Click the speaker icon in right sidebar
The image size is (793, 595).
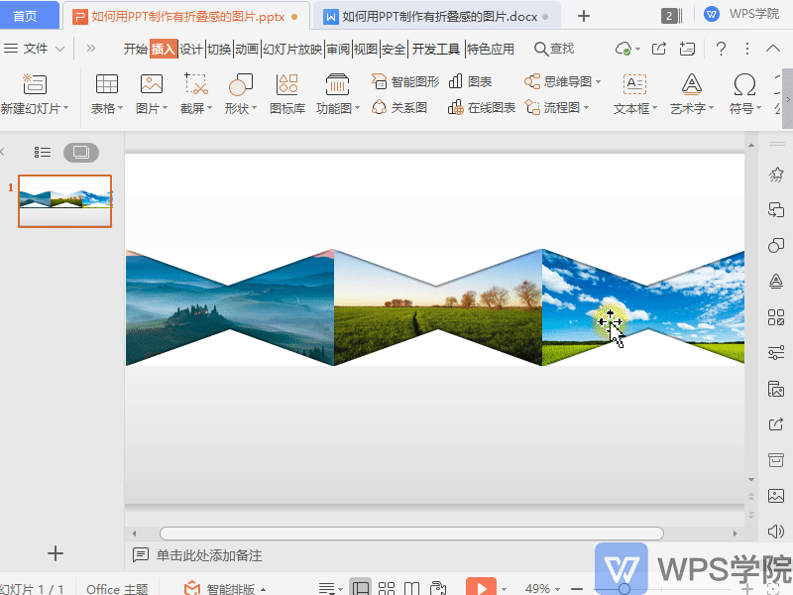coord(776,532)
